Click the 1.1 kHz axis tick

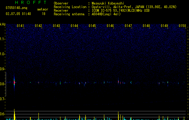point(2,39)
